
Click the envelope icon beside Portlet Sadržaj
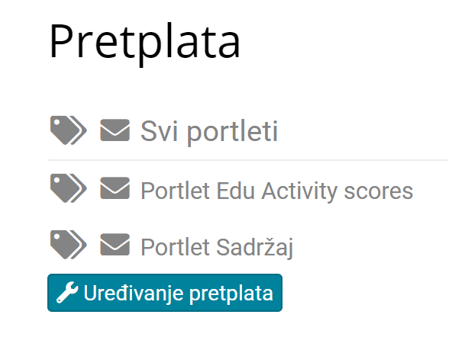click(x=115, y=244)
